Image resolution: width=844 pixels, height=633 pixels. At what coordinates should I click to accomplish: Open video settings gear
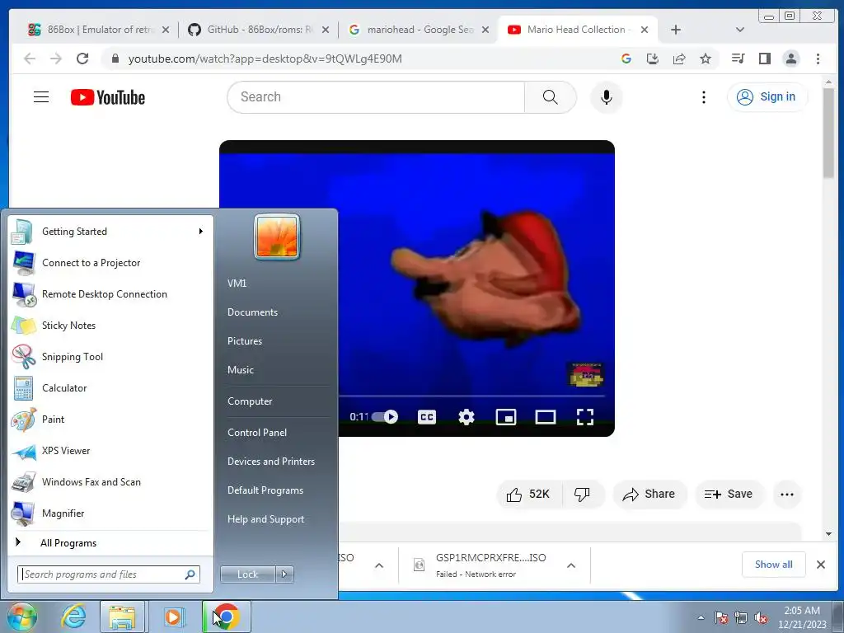point(467,416)
